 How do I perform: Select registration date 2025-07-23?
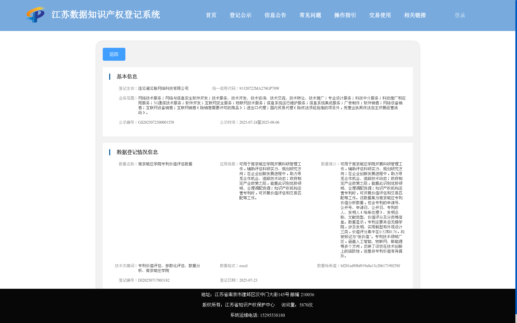pyautogui.click(x=248, y=280)
